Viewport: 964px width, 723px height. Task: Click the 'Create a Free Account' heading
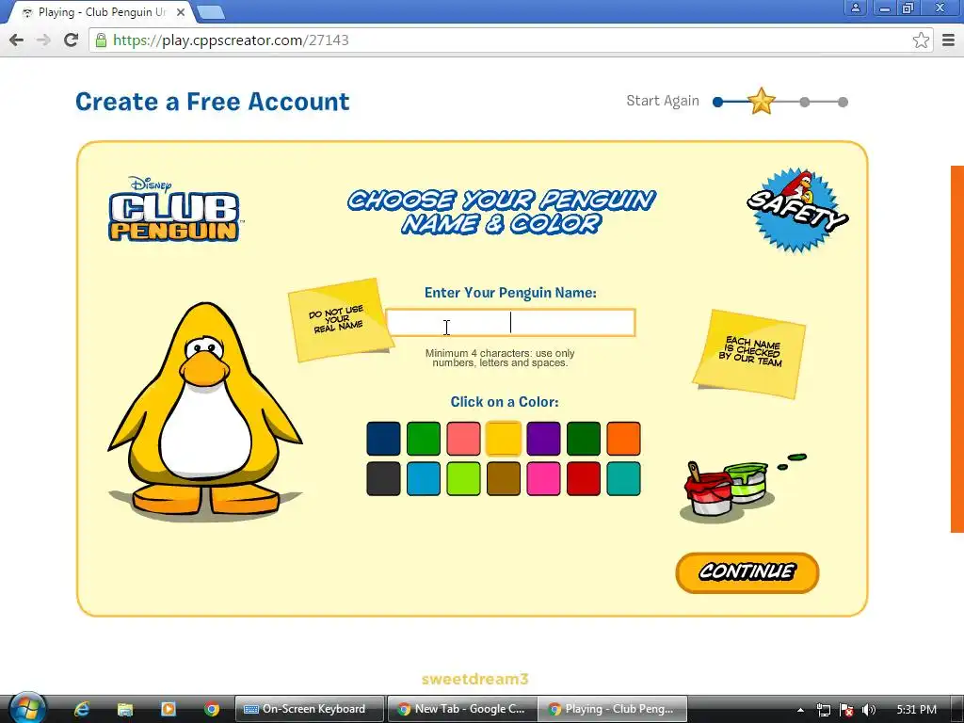[212, 102]
